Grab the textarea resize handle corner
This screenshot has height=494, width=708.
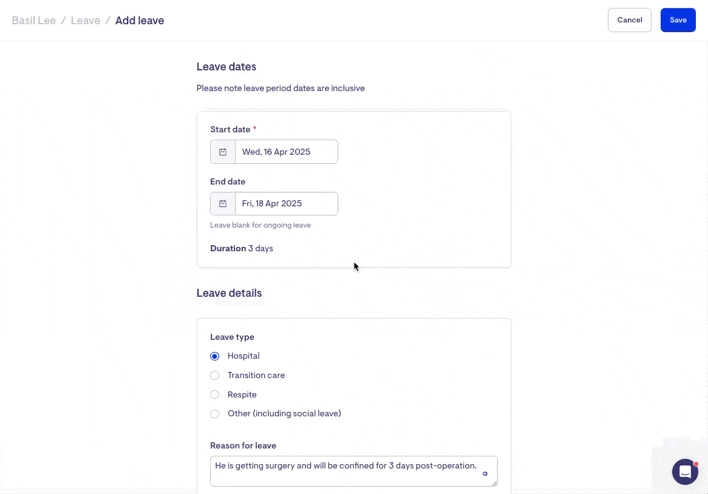coord(494,483)
